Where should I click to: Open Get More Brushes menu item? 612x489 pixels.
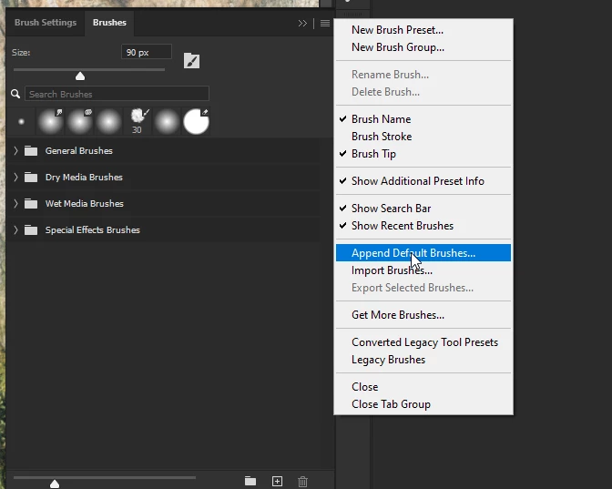[423, 315]
